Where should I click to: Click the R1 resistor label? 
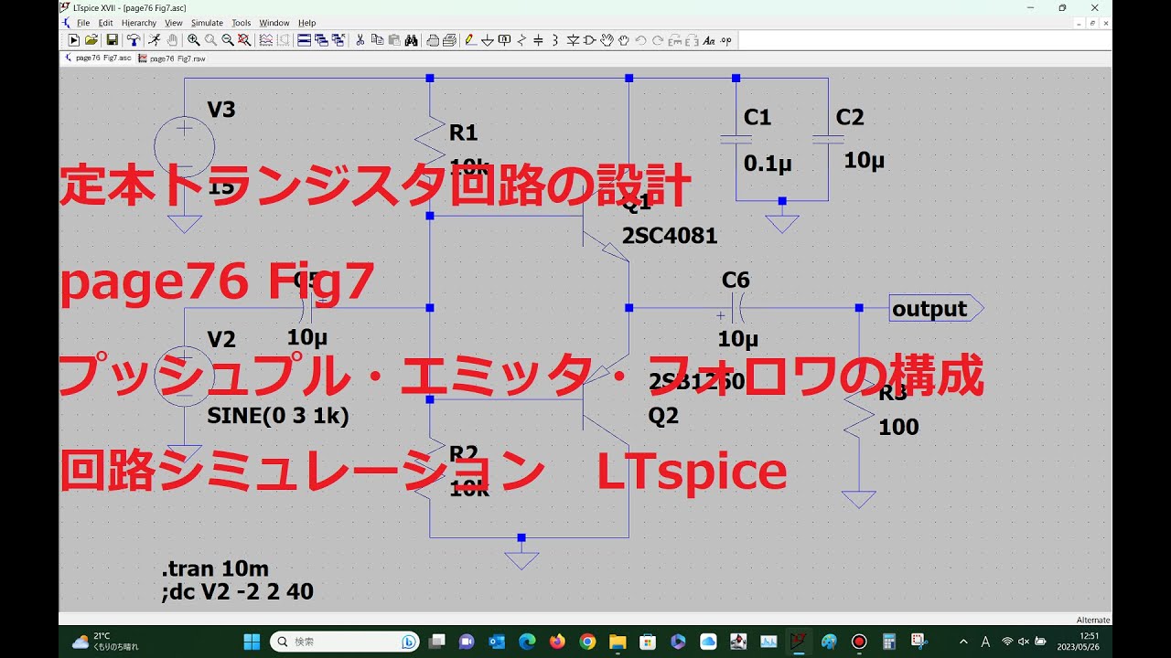tap(464, 133)
